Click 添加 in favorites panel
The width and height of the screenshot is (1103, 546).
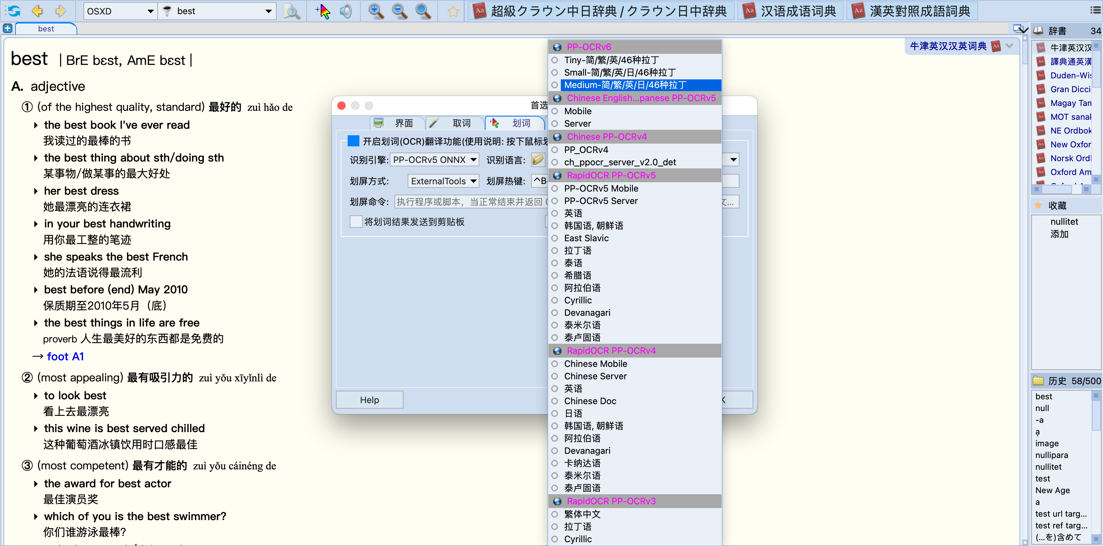[1059, 234]
